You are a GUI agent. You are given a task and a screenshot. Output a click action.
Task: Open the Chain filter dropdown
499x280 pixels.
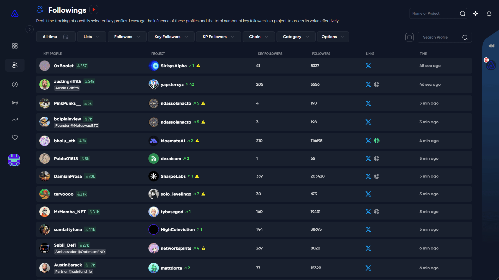[258, 37]
